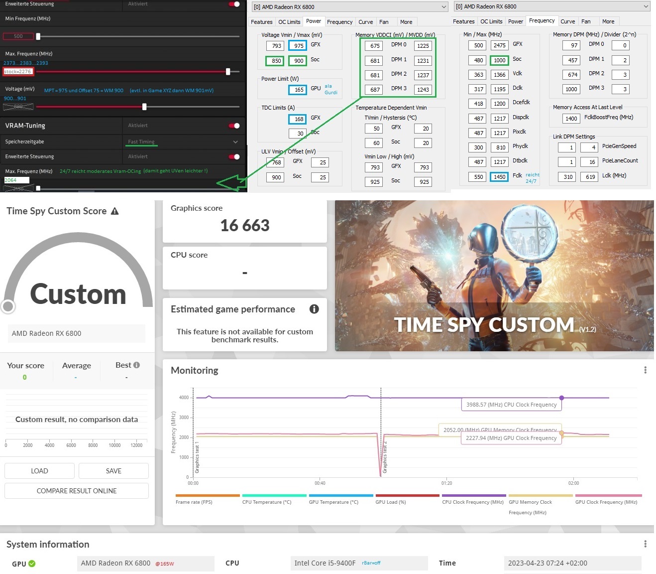Toggle Erweiterte Steuerung above Min Frequenz
This screenshot has height=574, width=656.
tap(234, 4)
